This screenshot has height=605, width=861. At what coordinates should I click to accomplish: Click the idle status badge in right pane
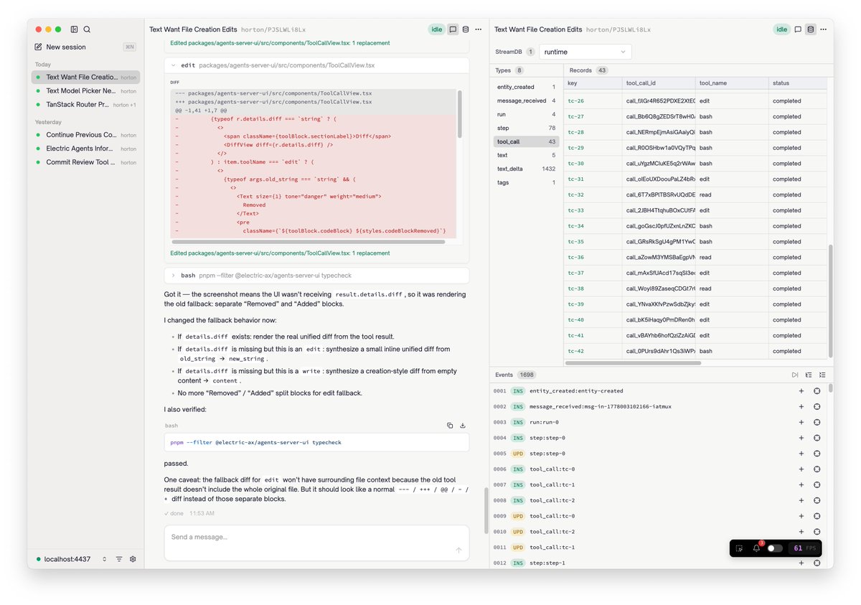[781, 29]
